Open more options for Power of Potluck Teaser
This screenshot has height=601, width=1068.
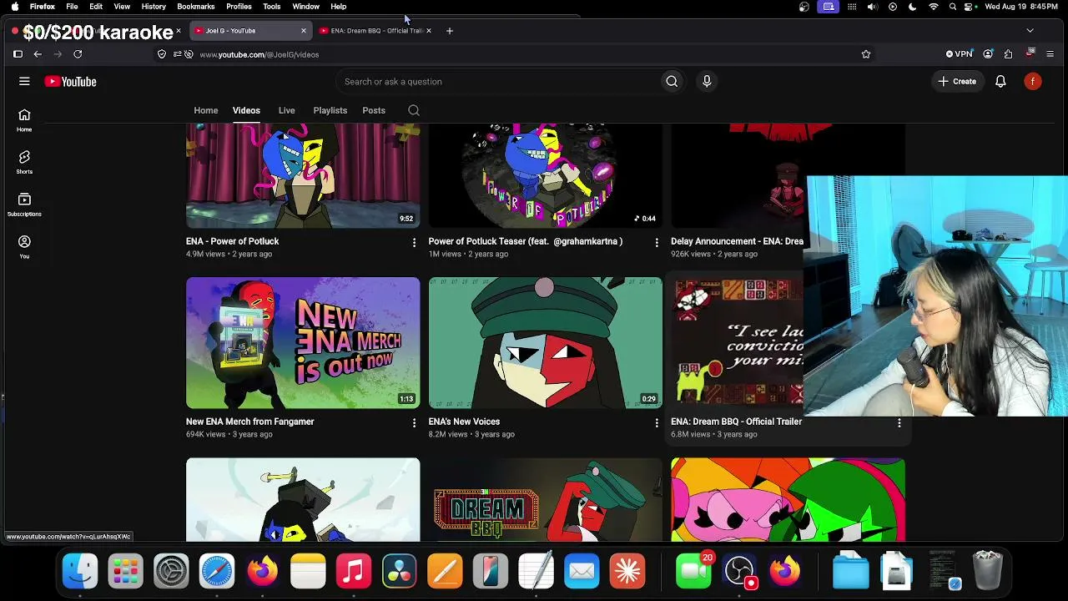(657, 242)
